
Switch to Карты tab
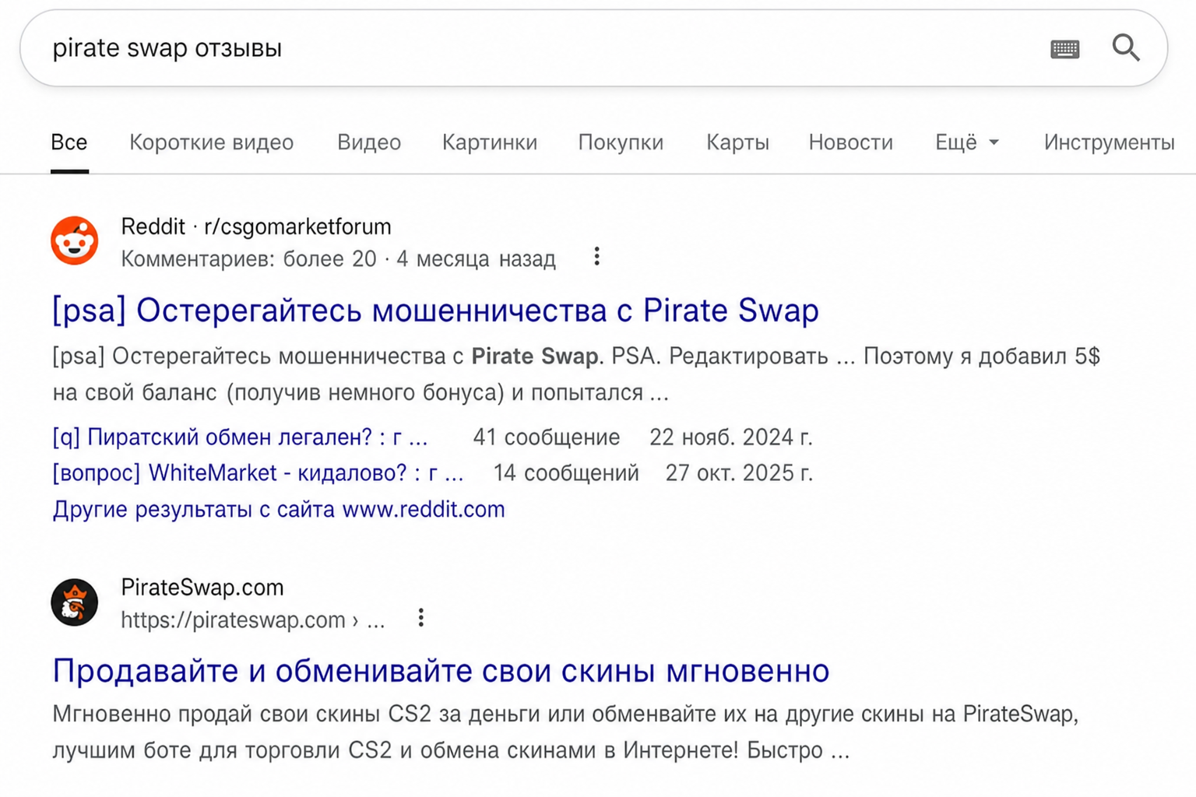pyautogui.click(x=737, y=142)
